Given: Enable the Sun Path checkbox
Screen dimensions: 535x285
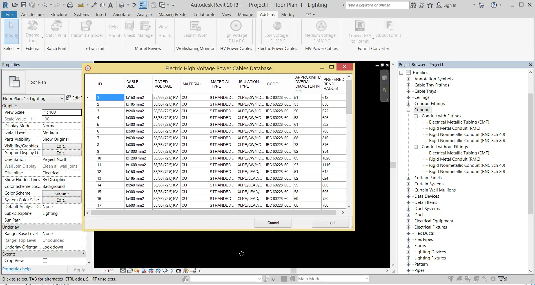Looking at the screenshot, I should (x=45, y=220).
